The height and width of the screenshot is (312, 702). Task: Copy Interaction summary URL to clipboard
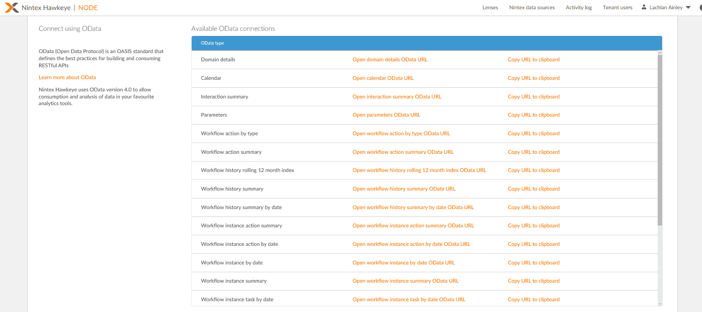(x=533, y=97)
